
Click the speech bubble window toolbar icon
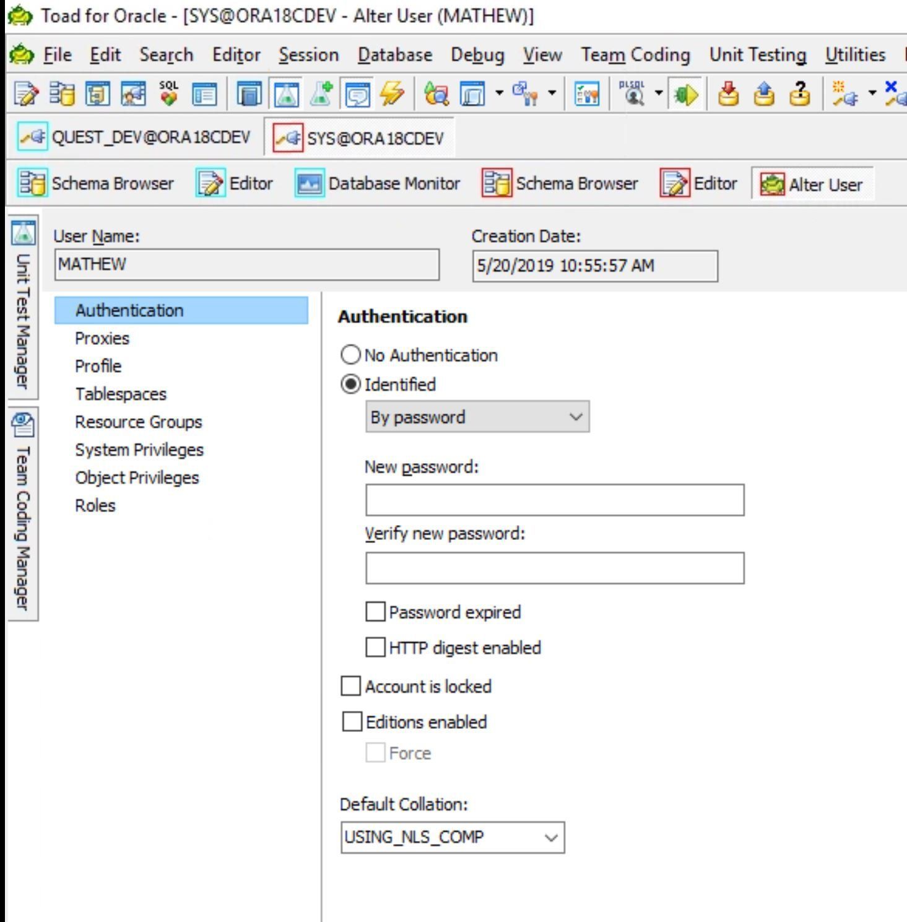point(357,94)
